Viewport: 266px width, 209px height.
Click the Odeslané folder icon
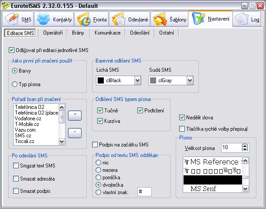pyautogui.click(x=119, y=19)
